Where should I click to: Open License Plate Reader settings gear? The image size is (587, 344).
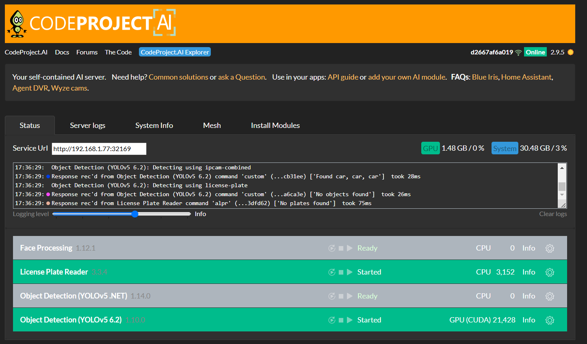[x=550, y=272]
